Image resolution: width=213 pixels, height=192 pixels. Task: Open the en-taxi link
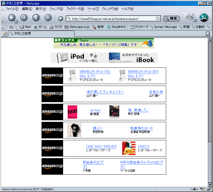pos(95,110)
